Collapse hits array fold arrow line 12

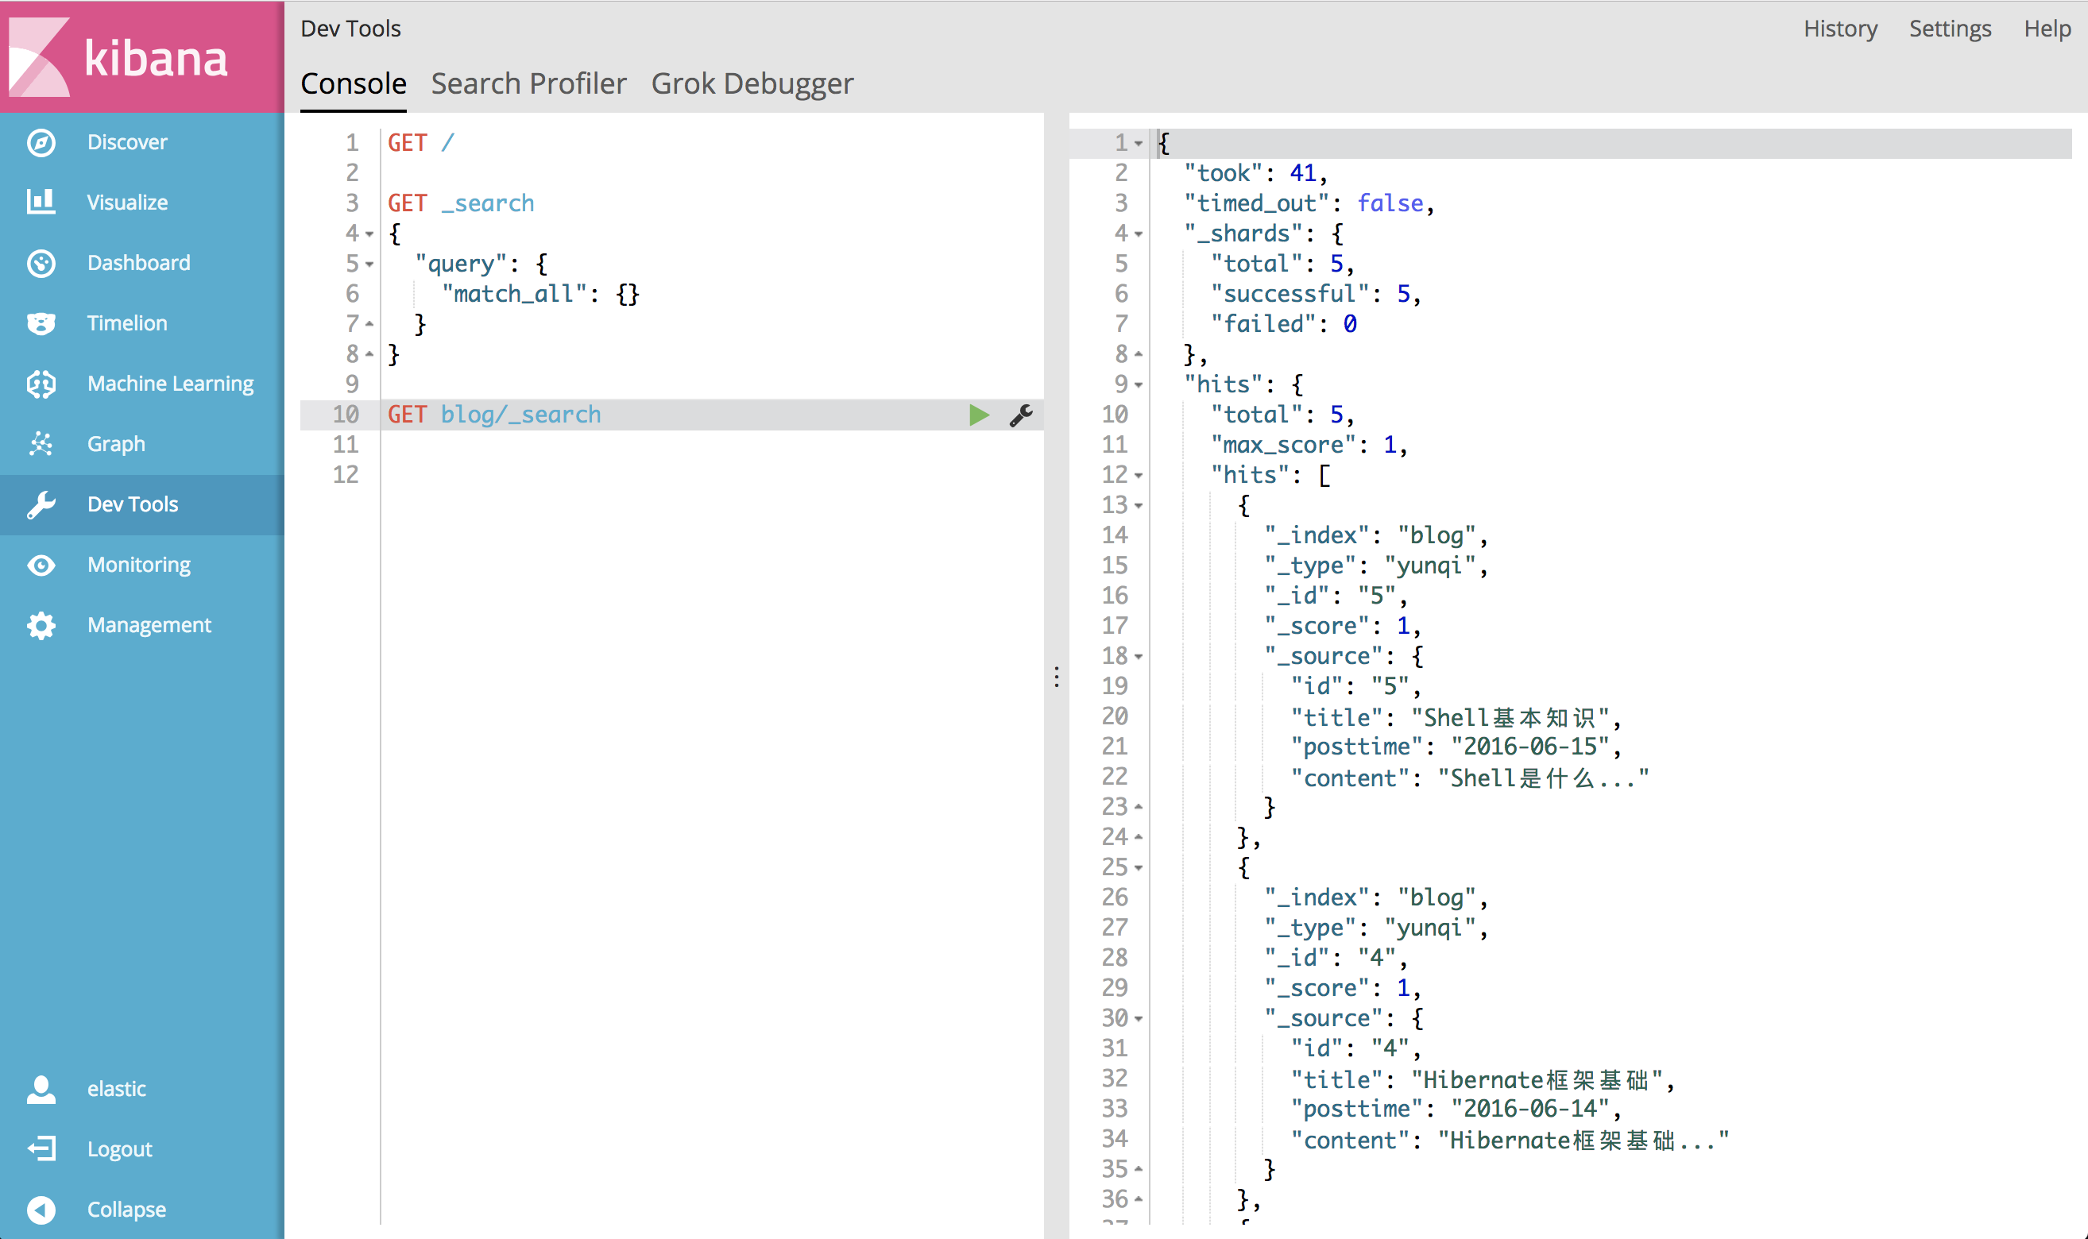pyautogui.click(x=1139, y=475)
